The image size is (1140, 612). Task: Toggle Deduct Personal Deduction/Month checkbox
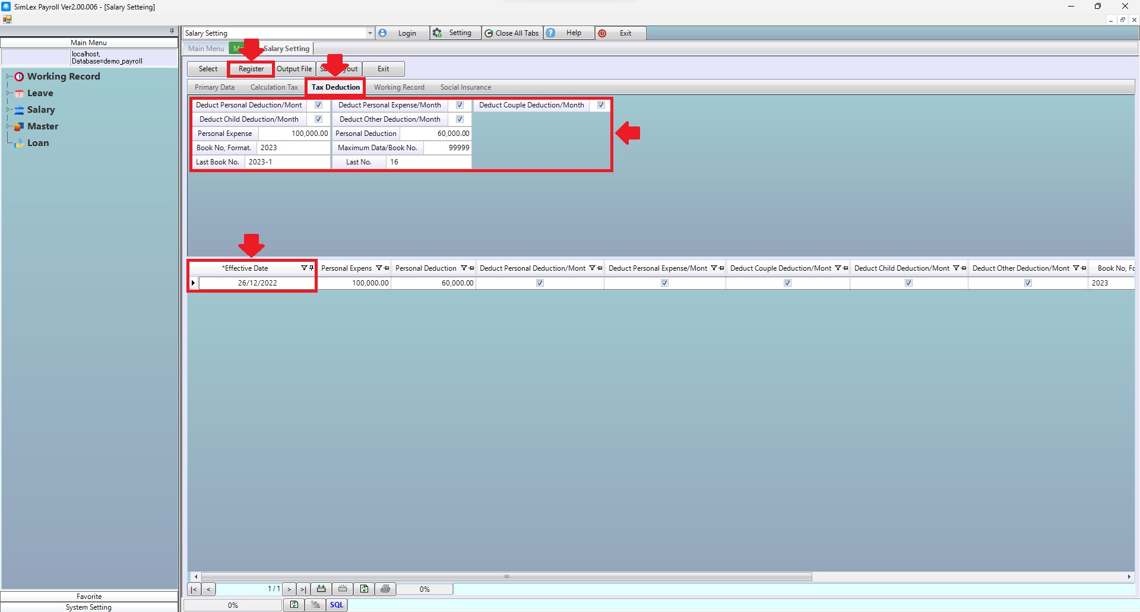318,105
